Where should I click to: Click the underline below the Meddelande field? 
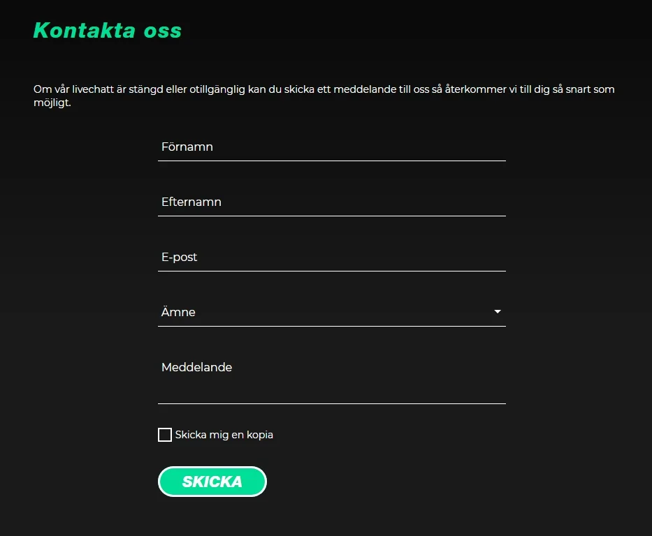tap(331, 403)
